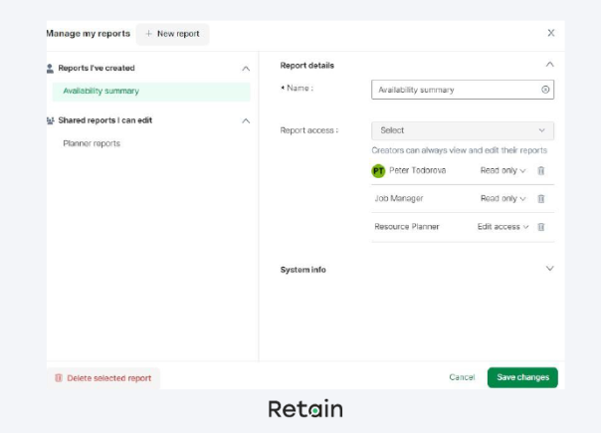601x433 pixels.
Task: Clear the Name field with the clear icon
Action: (x=544, y=90)
